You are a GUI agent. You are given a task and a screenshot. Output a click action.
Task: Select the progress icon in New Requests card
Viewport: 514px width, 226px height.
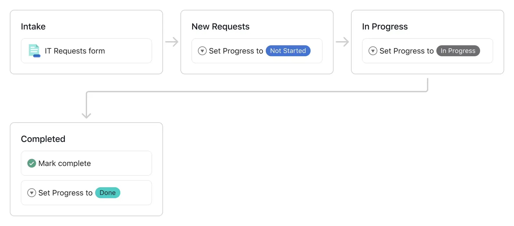click(x=202, y=51)
